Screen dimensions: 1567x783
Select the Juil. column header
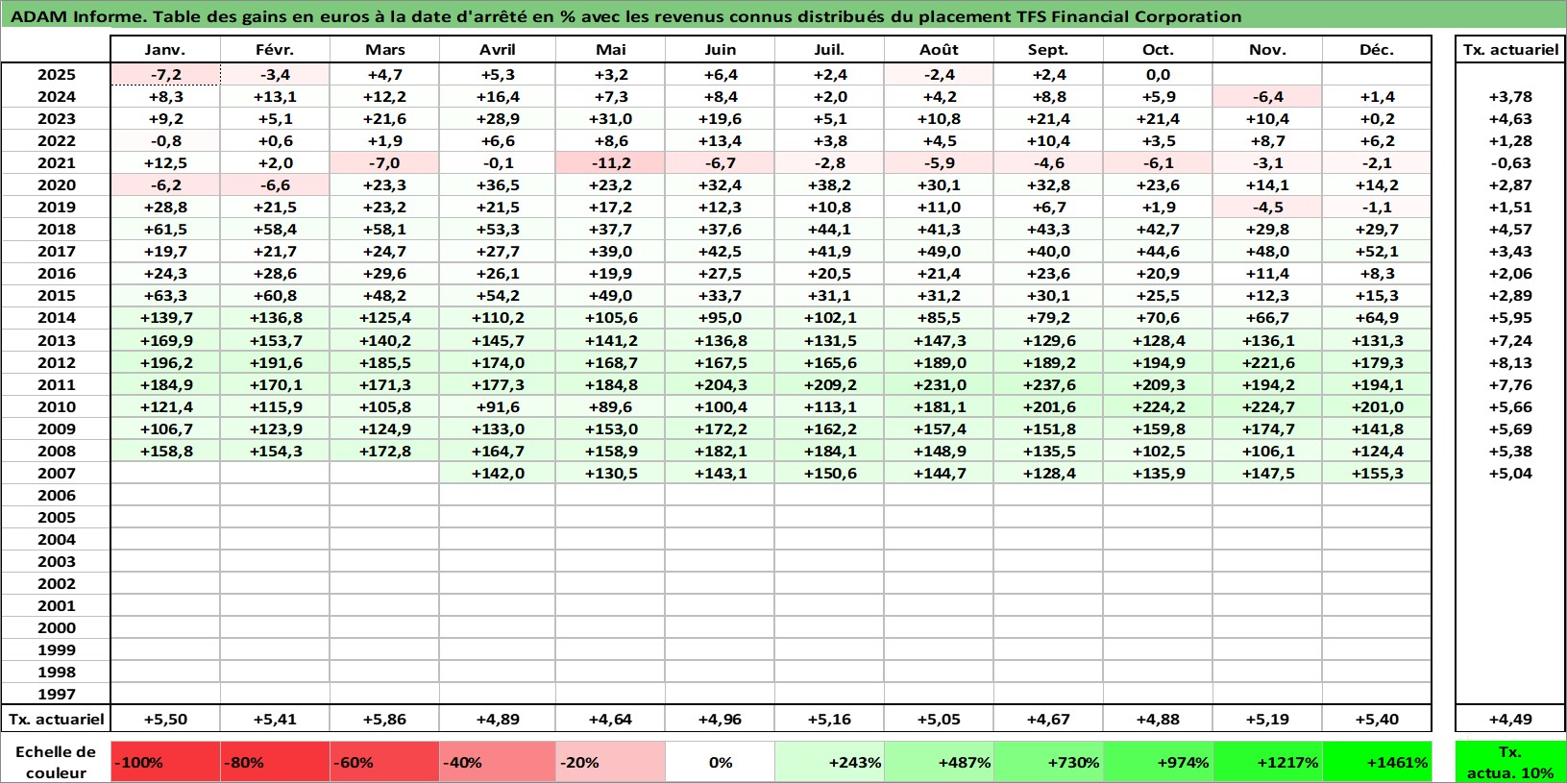tap(829, 49)
